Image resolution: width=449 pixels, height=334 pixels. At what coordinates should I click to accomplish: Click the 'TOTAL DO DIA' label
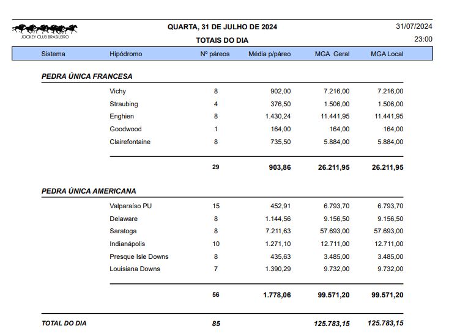64,323
